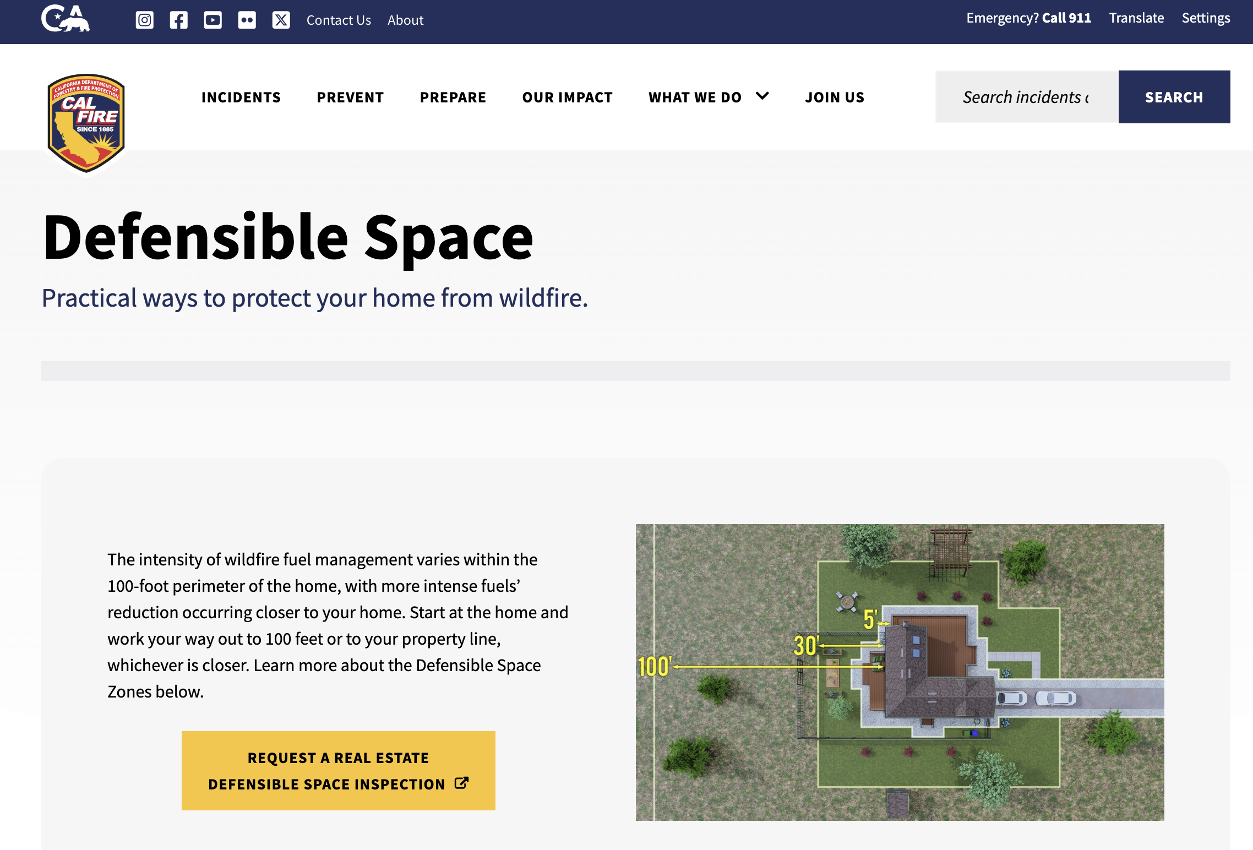Request a real estate defensible space inspection

point(338,770)
